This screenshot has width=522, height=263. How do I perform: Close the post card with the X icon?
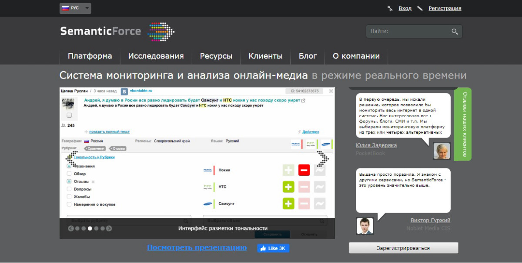(x=331, y=91)
